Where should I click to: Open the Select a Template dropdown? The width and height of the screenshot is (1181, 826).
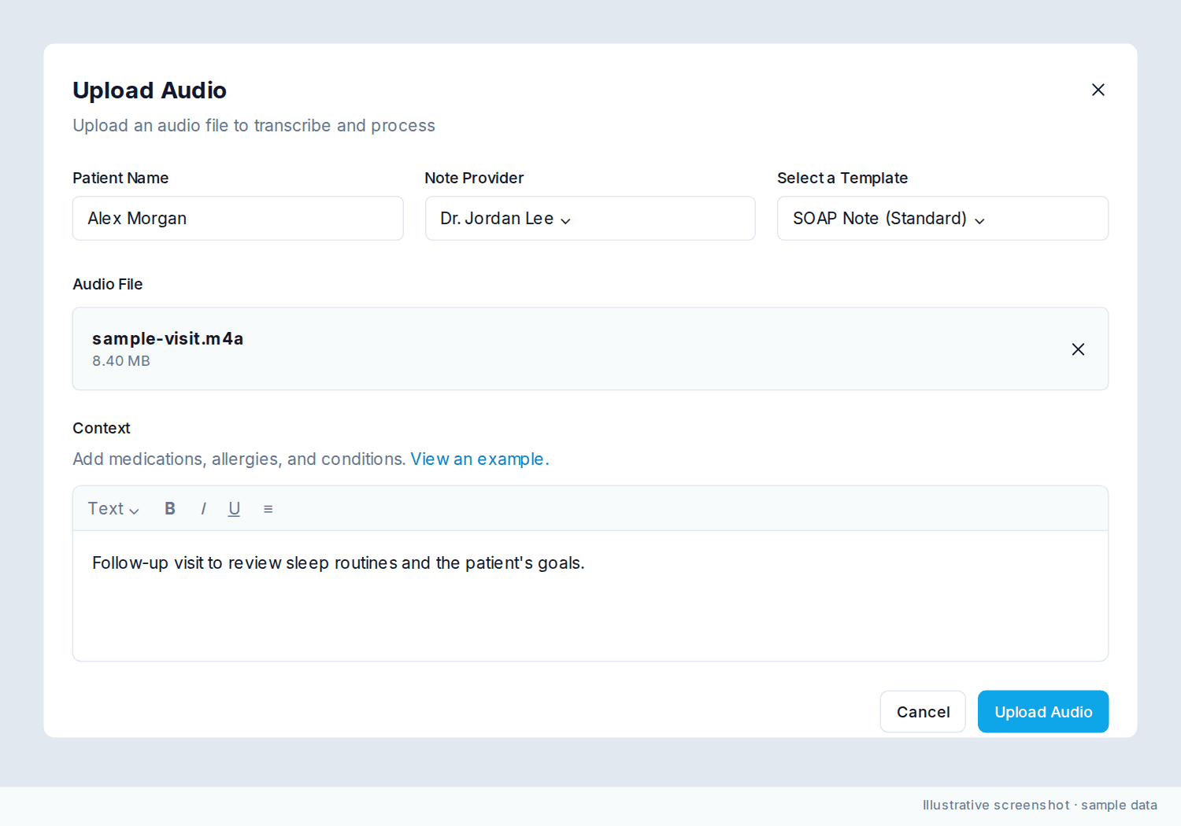pos(942,219)
